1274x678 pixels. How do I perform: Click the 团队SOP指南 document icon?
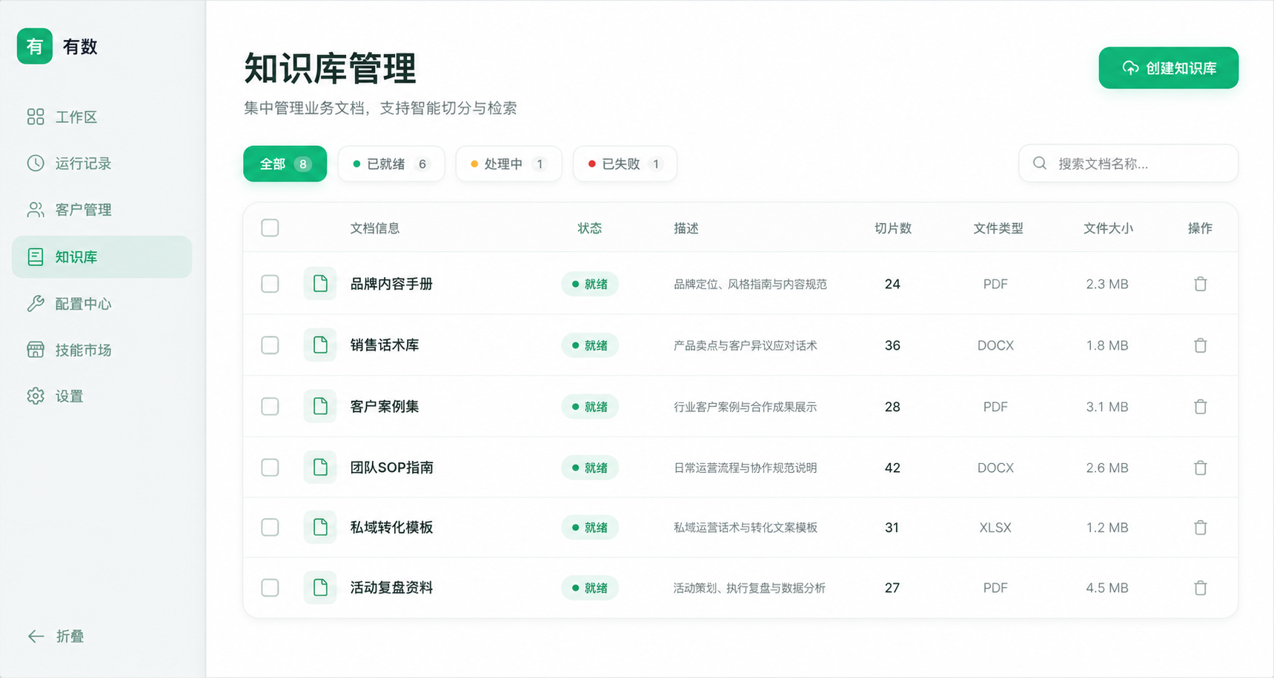click(320, 468)
